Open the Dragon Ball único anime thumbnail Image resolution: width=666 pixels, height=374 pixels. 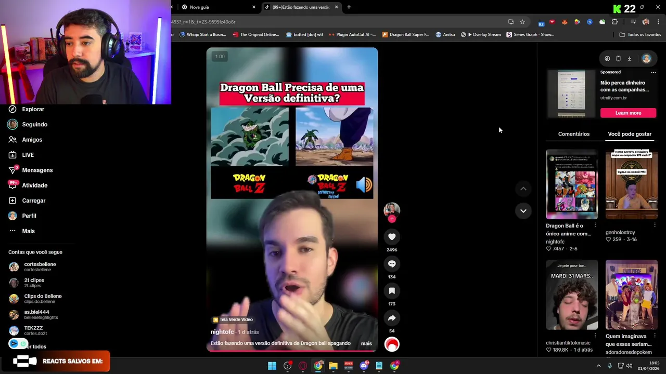571,184
